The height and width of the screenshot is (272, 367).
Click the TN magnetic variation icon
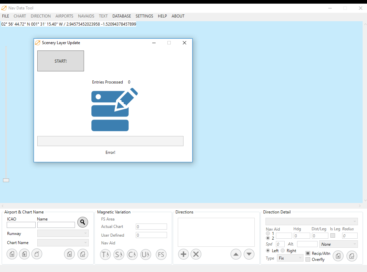[x=105, y=254]
